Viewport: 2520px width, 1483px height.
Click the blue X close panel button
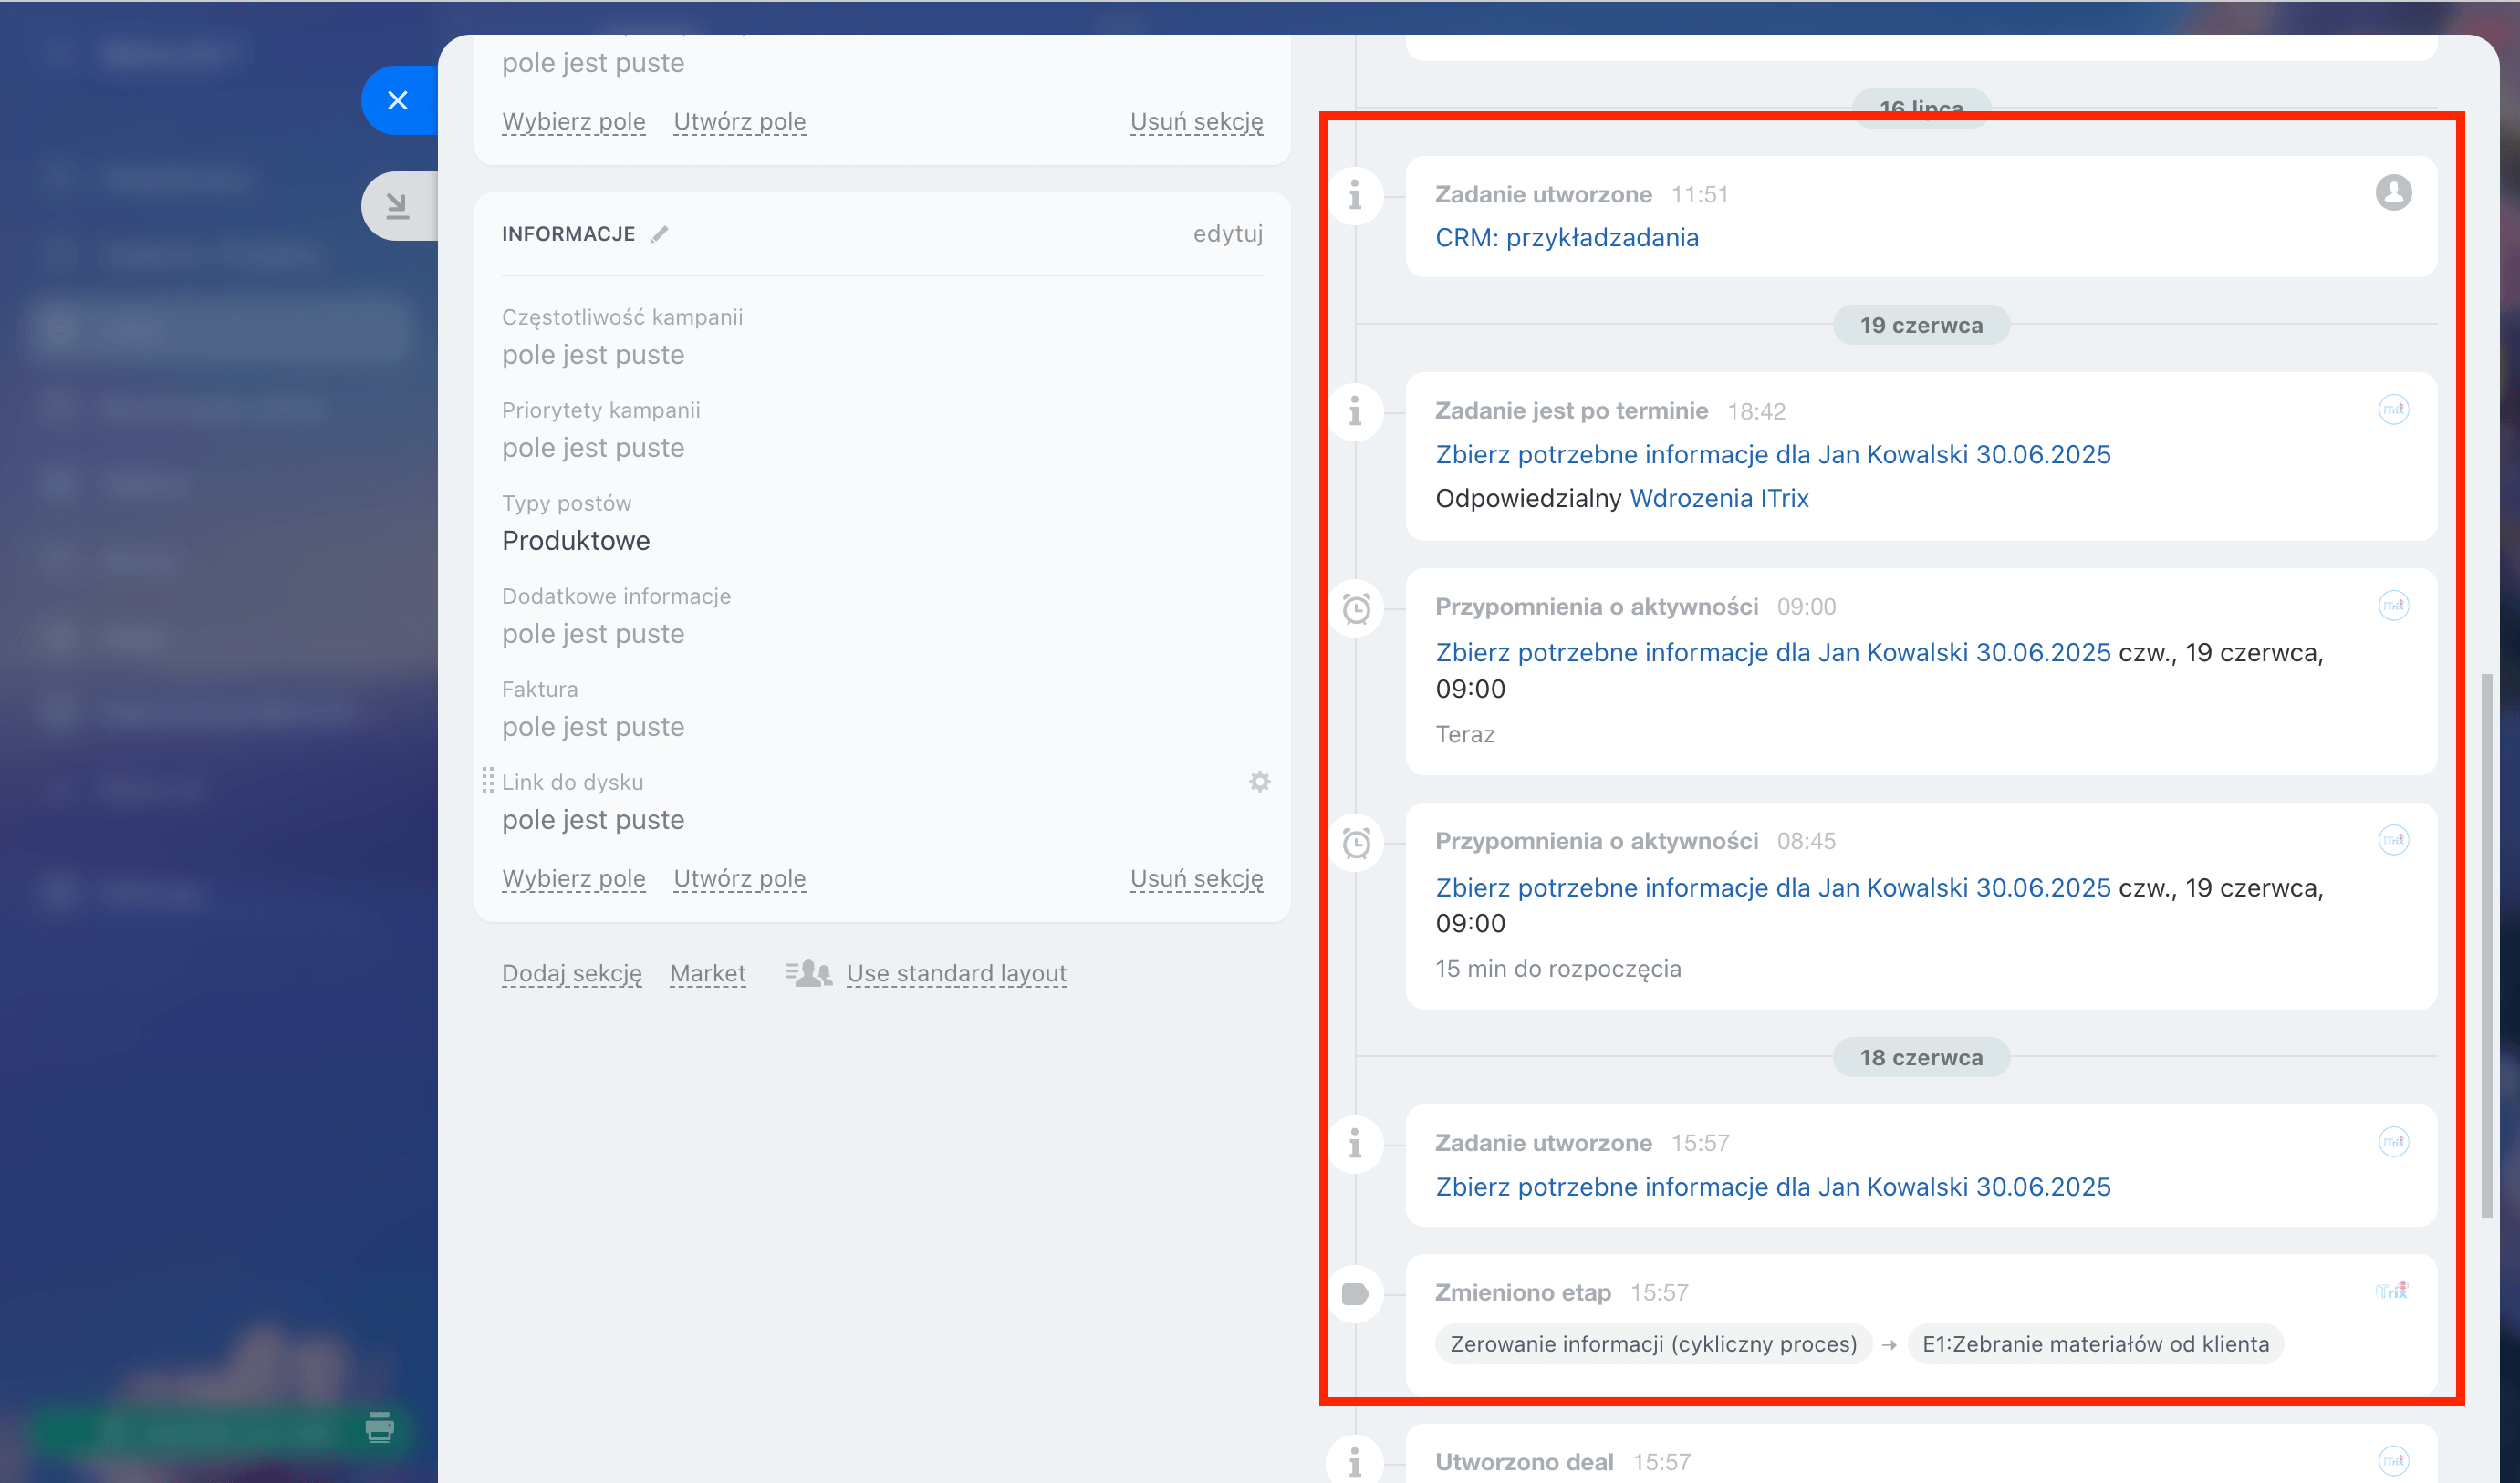pyautogui.click(x=398, y=100)
